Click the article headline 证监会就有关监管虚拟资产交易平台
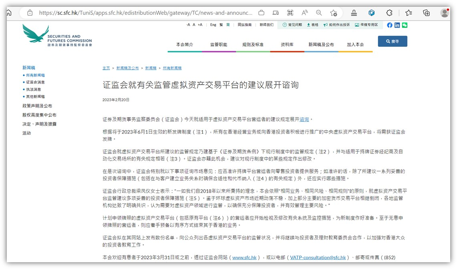The height and width of the screenshot is (269, 457). [x=201, y=85]
